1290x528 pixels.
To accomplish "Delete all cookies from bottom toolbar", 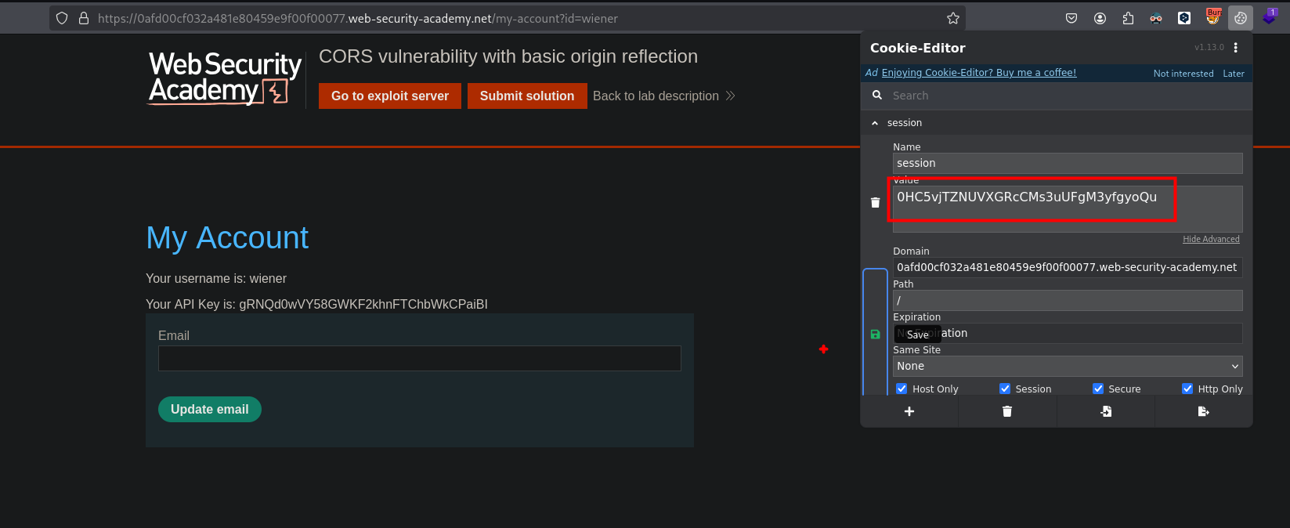I will click(1006, 411).
